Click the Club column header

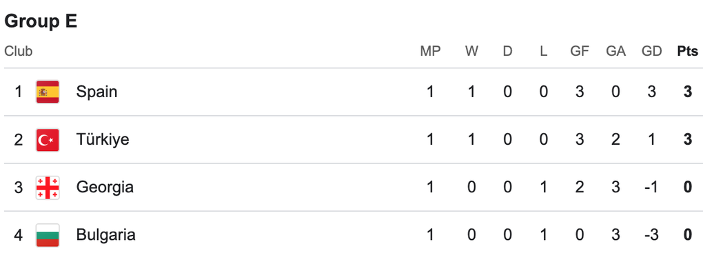(19, 52)
